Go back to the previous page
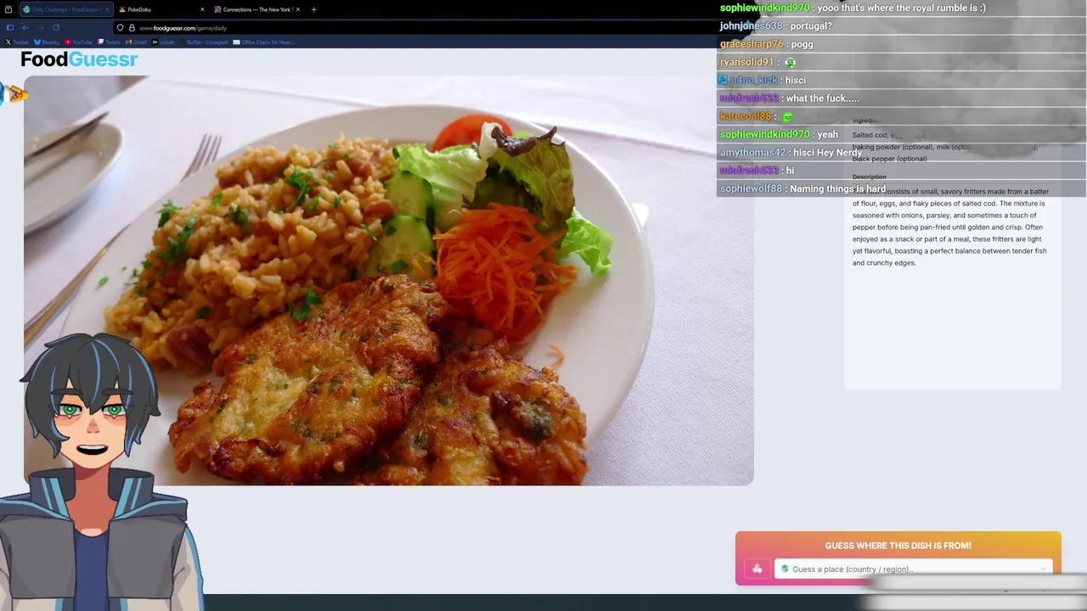Image resolution: width=1087 pixels, height=611 pixels. click(x=25, y=27)
